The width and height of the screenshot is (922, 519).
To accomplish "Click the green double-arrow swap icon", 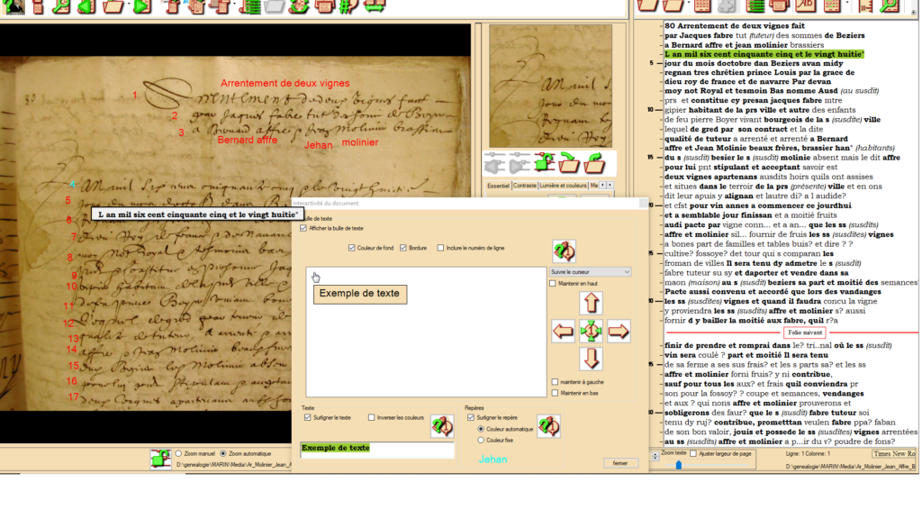I will click(x=375, y=6).
